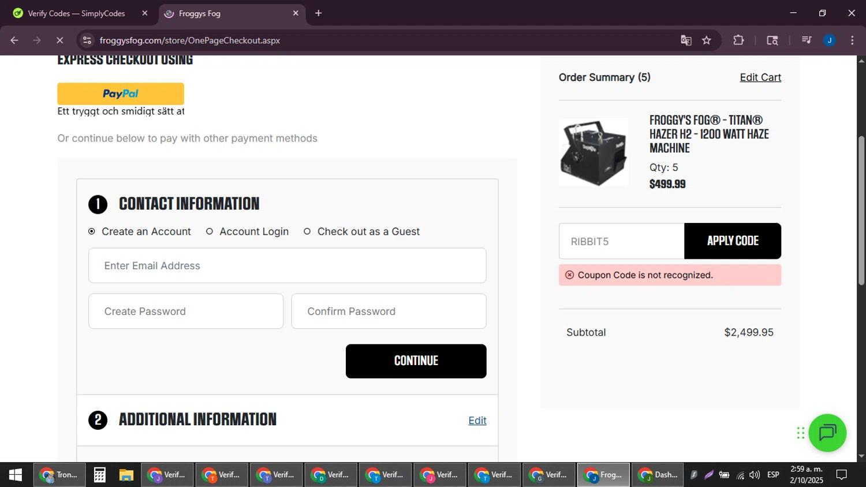
Task: Open Google Translate icon in address bar
Action: tap(686, 40)
